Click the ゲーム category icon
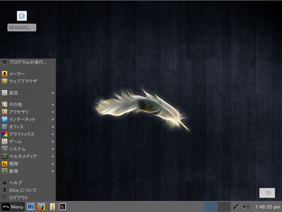 (x=5, y=141)
